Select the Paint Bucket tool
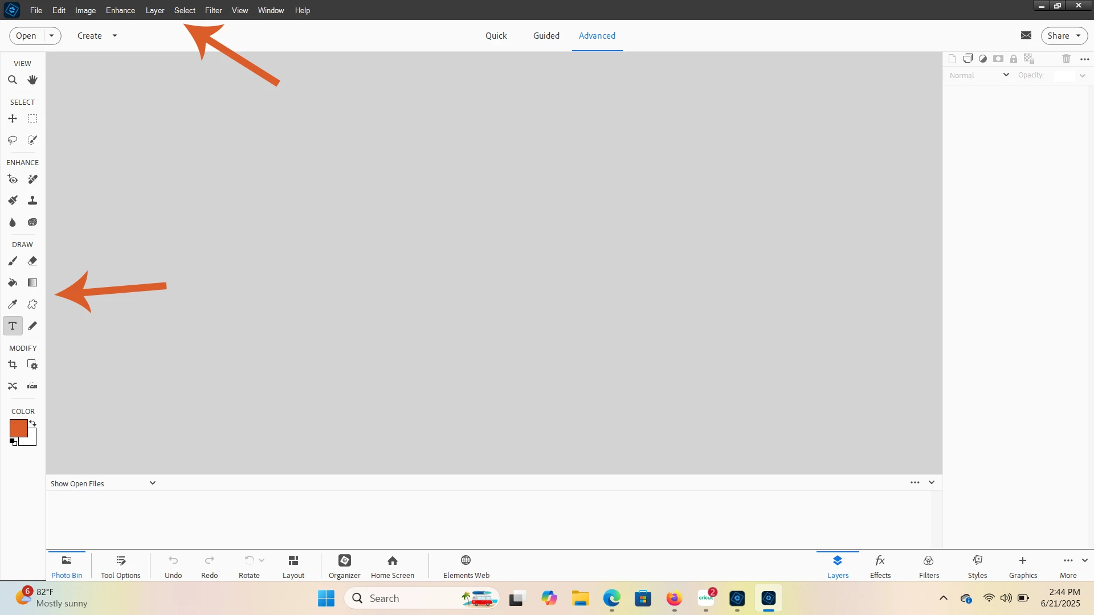This screenshot has height=615, width=1094. point(13,283)
